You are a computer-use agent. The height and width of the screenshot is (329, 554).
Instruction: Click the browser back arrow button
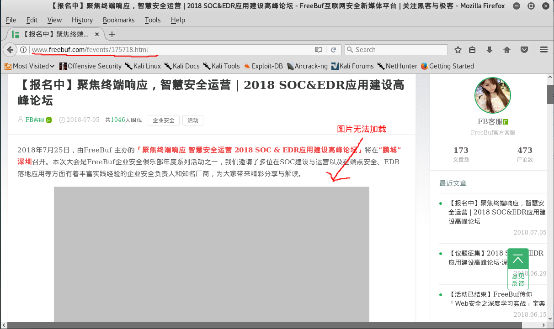pyautogui.click(x=10, y=50)
